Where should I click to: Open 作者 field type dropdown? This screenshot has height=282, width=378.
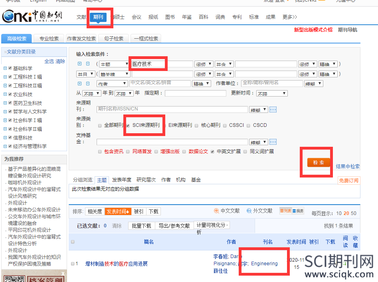point(112,84)
